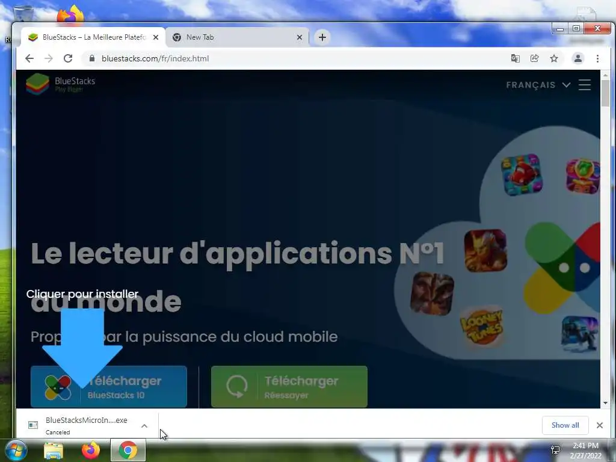
Task: Open the Windows Start menu
Action: coord(16,450)
